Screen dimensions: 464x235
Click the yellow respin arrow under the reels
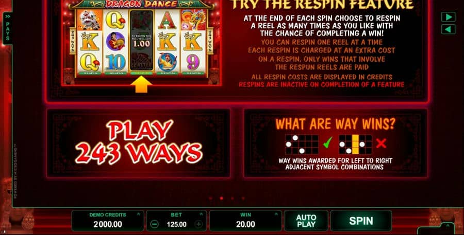coord(141,84)
